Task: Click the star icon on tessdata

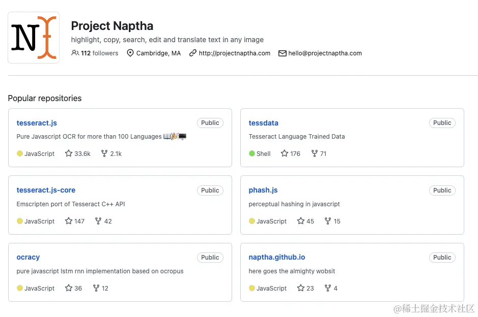Action: pyautogui.click(x=285, y=153)
